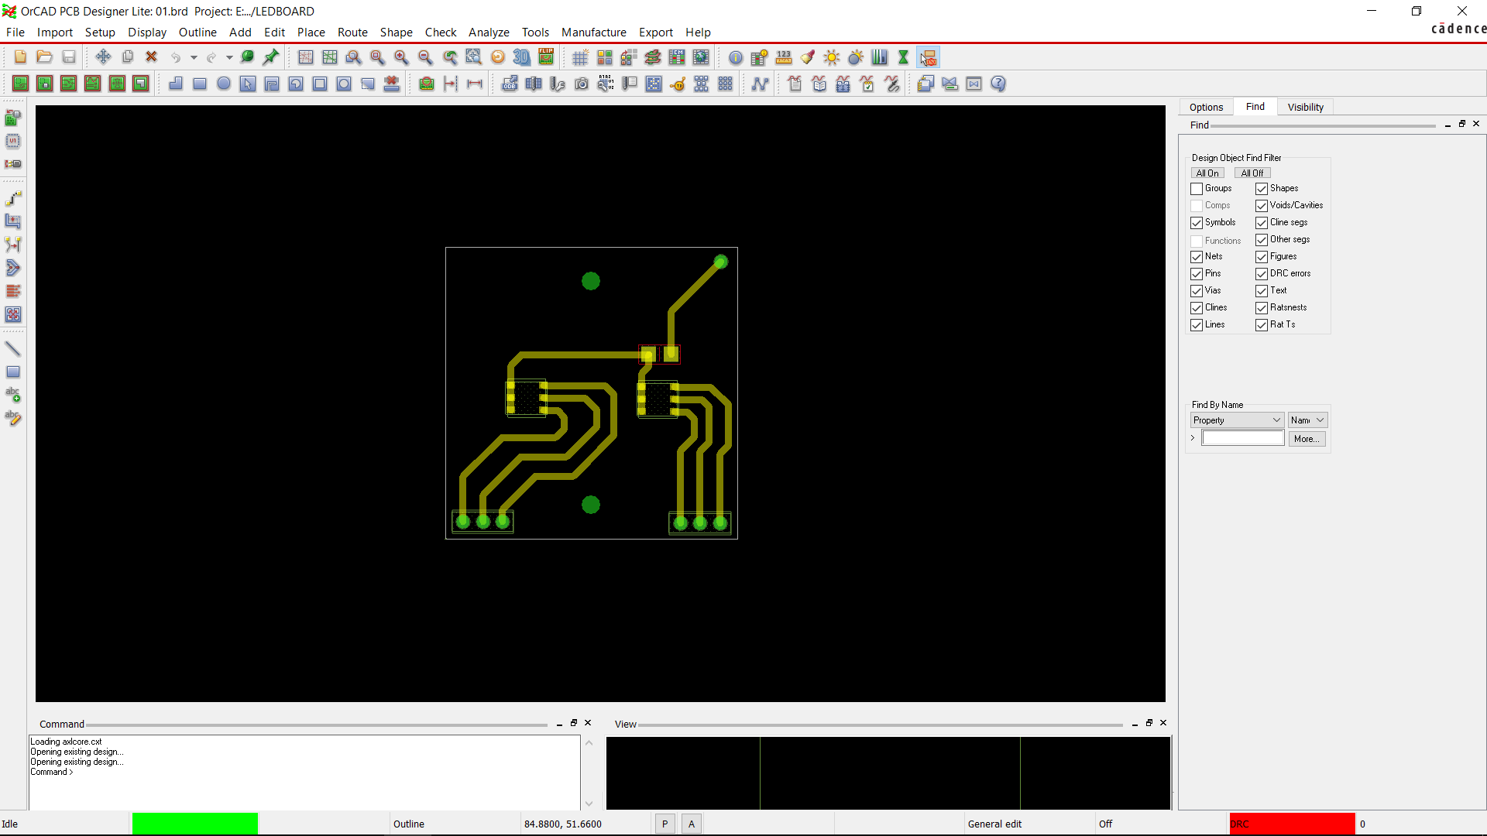Open the Property dropdown in Find By Name
Image resolution: width=1487 pixels, height=836 pixels.
click(1237, 420)
